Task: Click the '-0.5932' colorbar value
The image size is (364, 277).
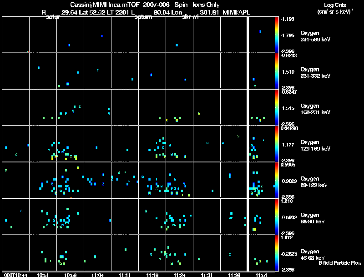Action: click(x=288, y=217)
